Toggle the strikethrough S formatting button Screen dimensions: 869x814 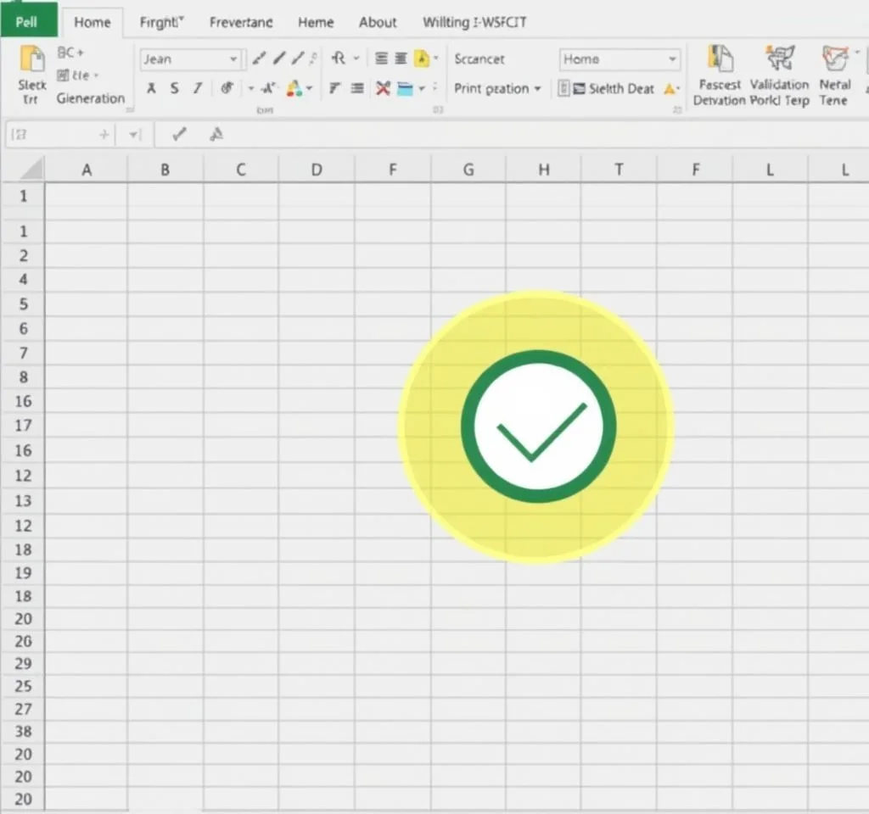[175, 88]
